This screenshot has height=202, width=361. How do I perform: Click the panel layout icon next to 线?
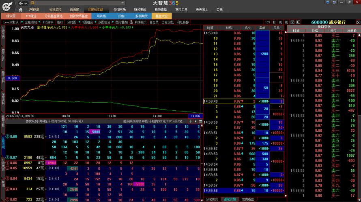point(292,22)
